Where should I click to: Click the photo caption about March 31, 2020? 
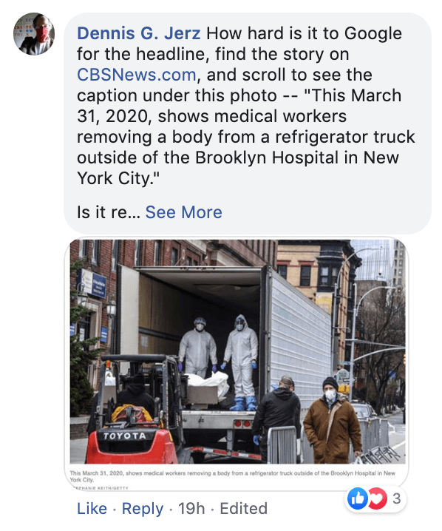tap(233, 476)
